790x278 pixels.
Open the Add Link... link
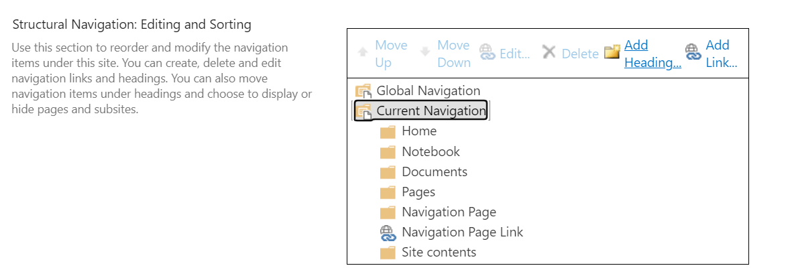722,54
